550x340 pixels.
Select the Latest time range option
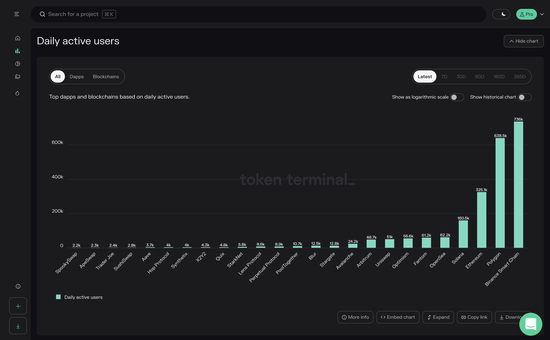pyautogui.click(x=425, y=76)
